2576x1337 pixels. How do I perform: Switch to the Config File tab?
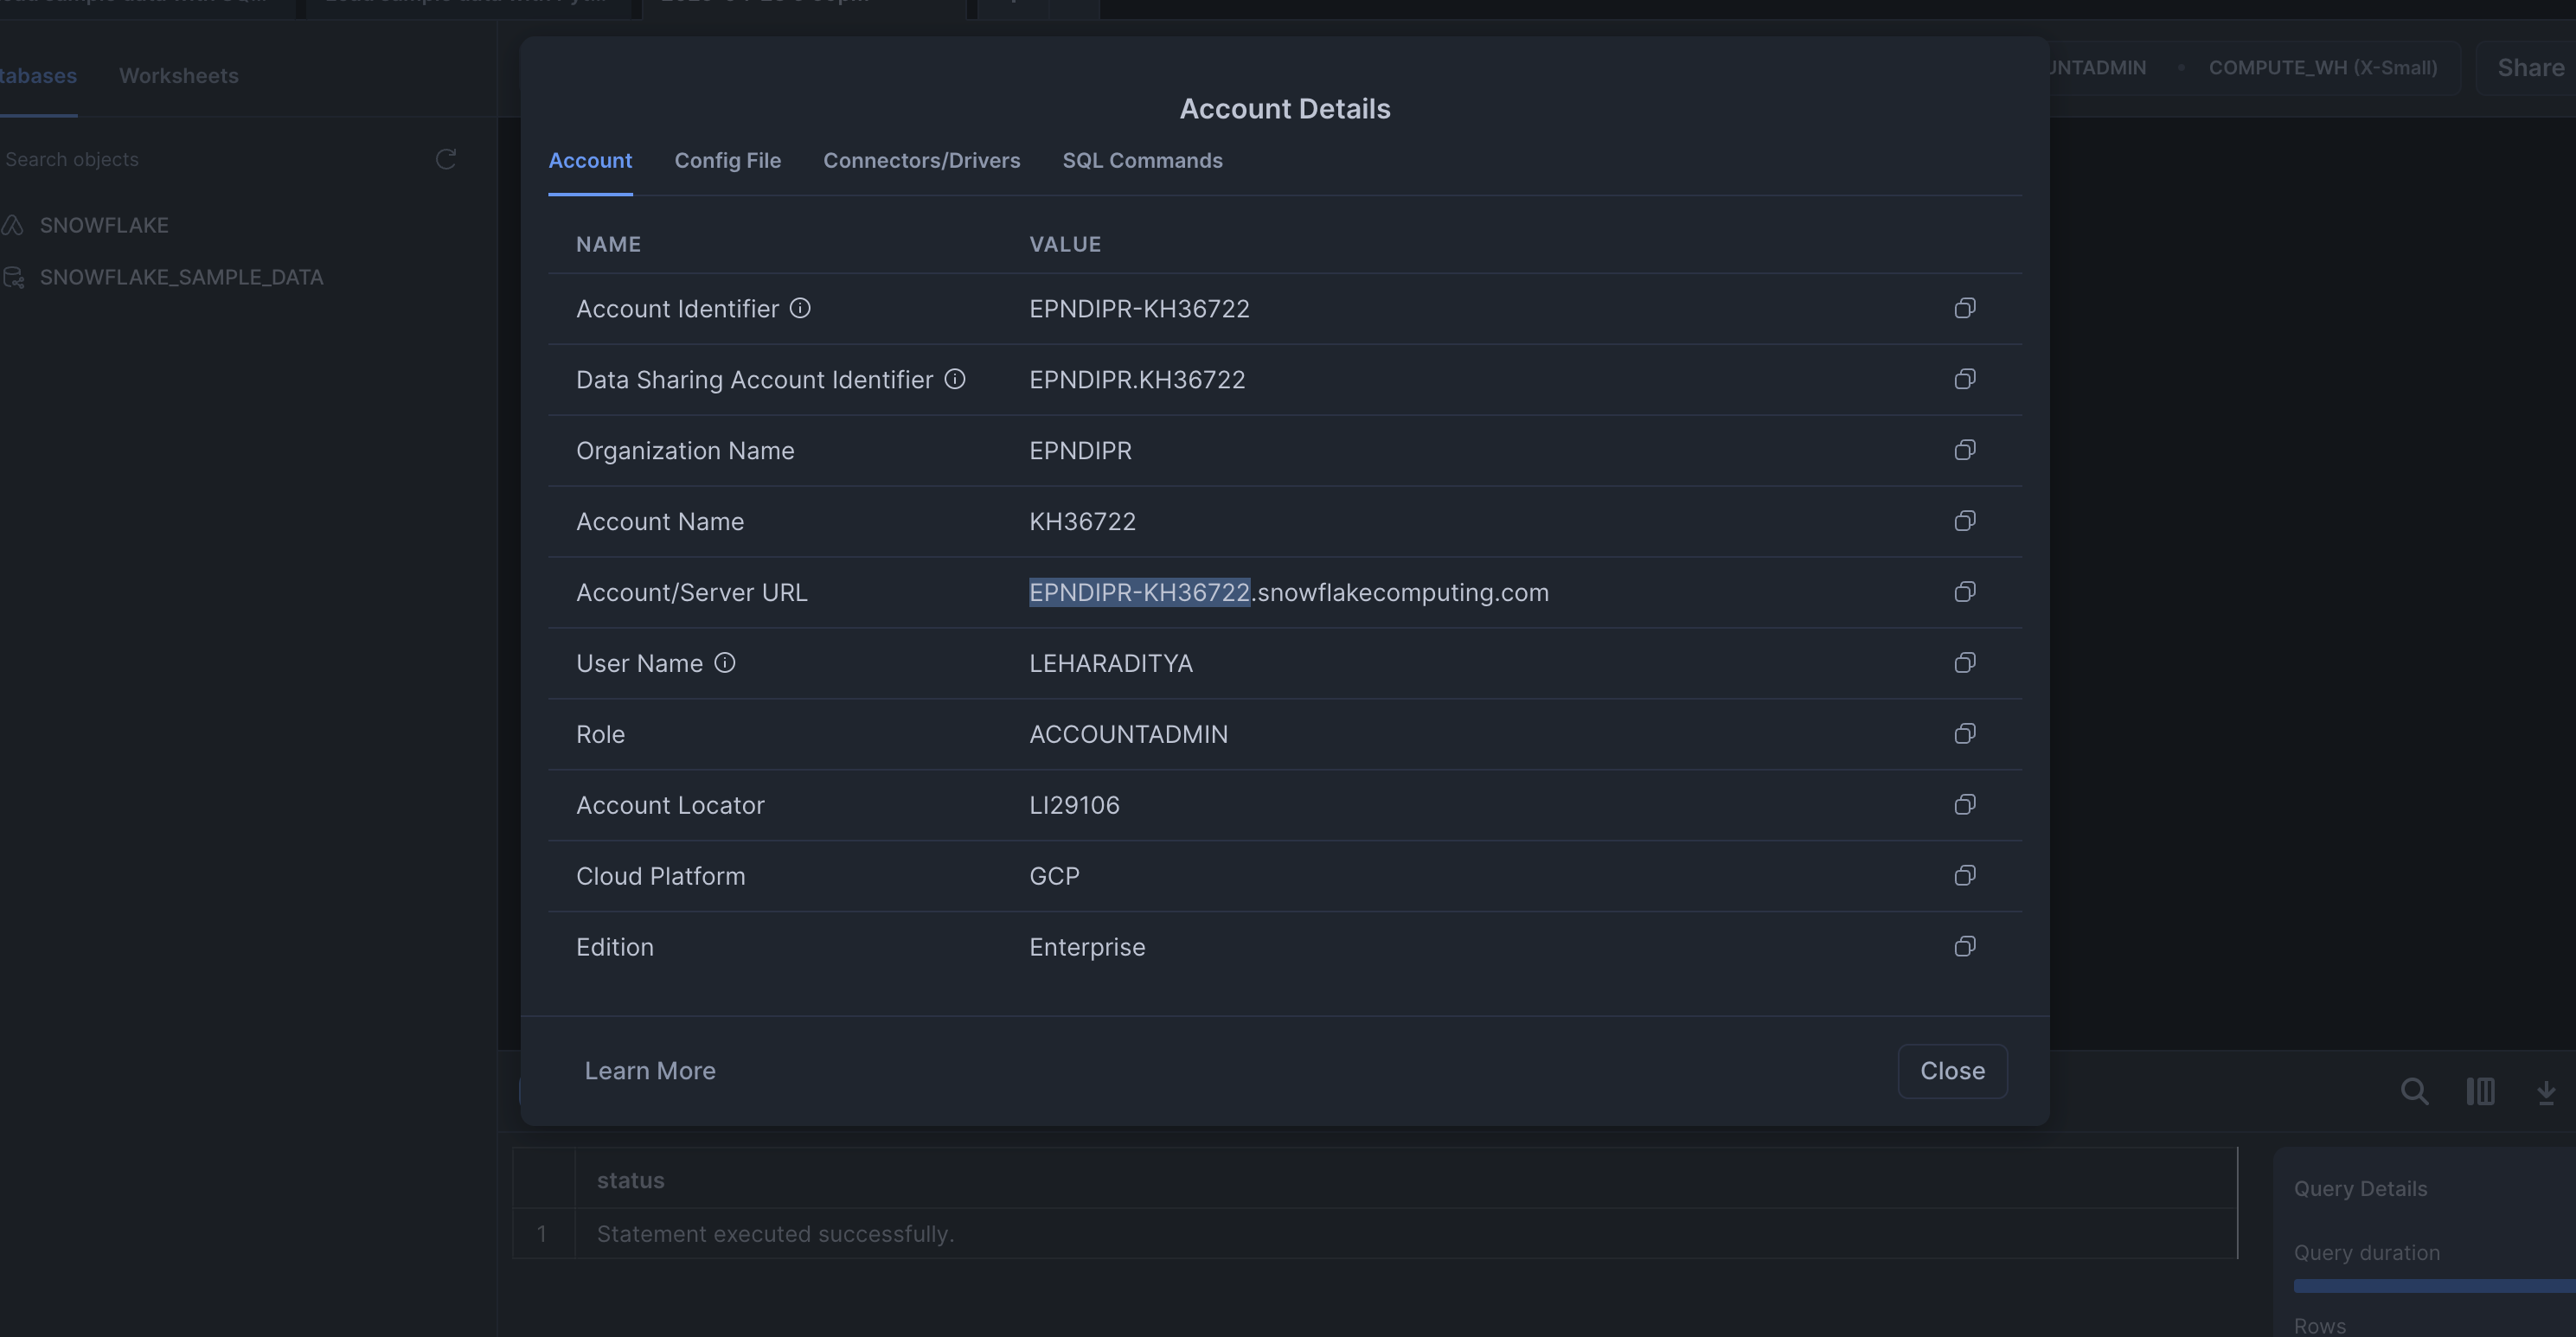(727, 161)
